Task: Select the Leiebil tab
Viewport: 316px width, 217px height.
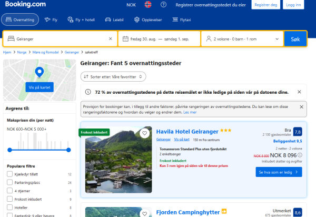Action: pyautogui.click(x=114, y=19)
